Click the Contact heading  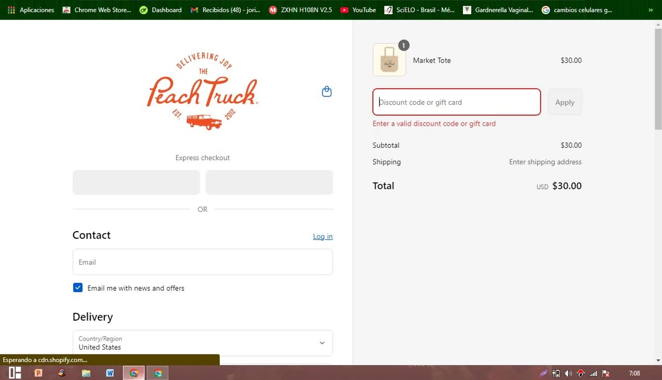91,235
